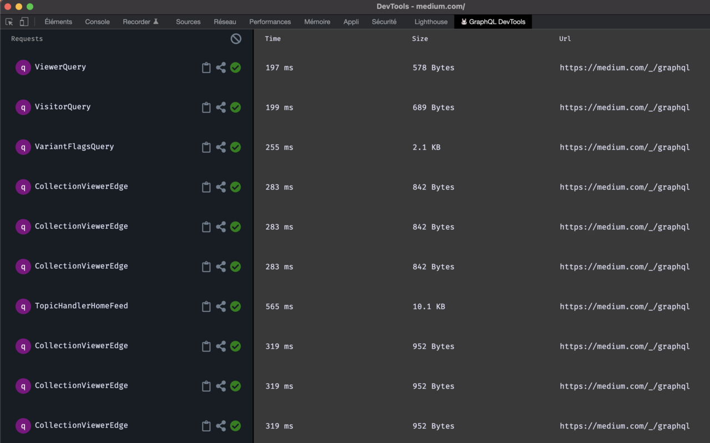Click the VisitorQuery green success checkmark
Screen dimensions: 710x443
236,107
